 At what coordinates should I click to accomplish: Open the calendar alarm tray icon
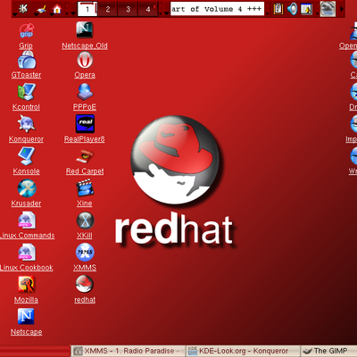(306, 9)
